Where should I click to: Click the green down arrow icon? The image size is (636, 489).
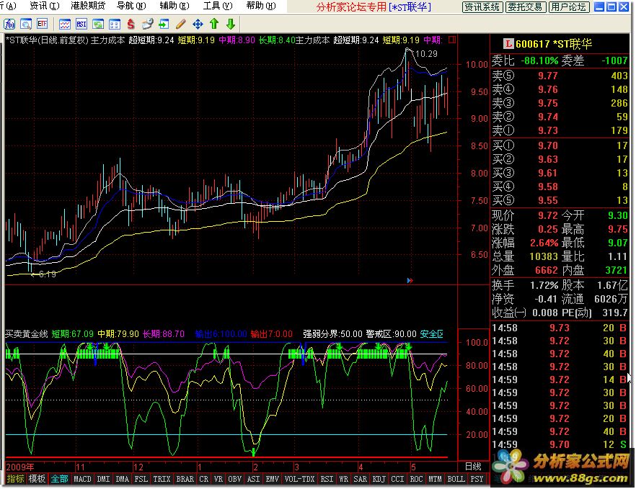point(231,24)
